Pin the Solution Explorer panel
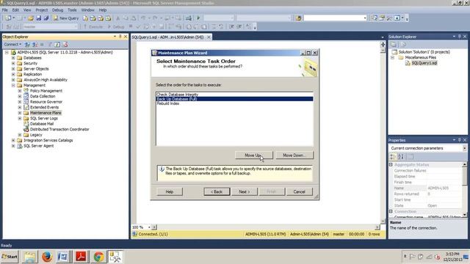 click(459, 37)
